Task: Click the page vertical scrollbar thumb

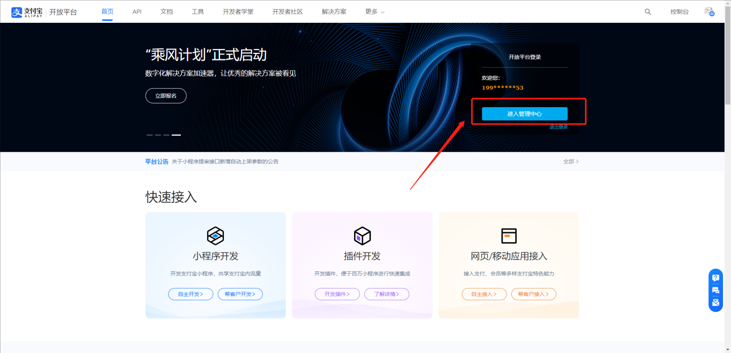Action: click(x=728, y=55)
